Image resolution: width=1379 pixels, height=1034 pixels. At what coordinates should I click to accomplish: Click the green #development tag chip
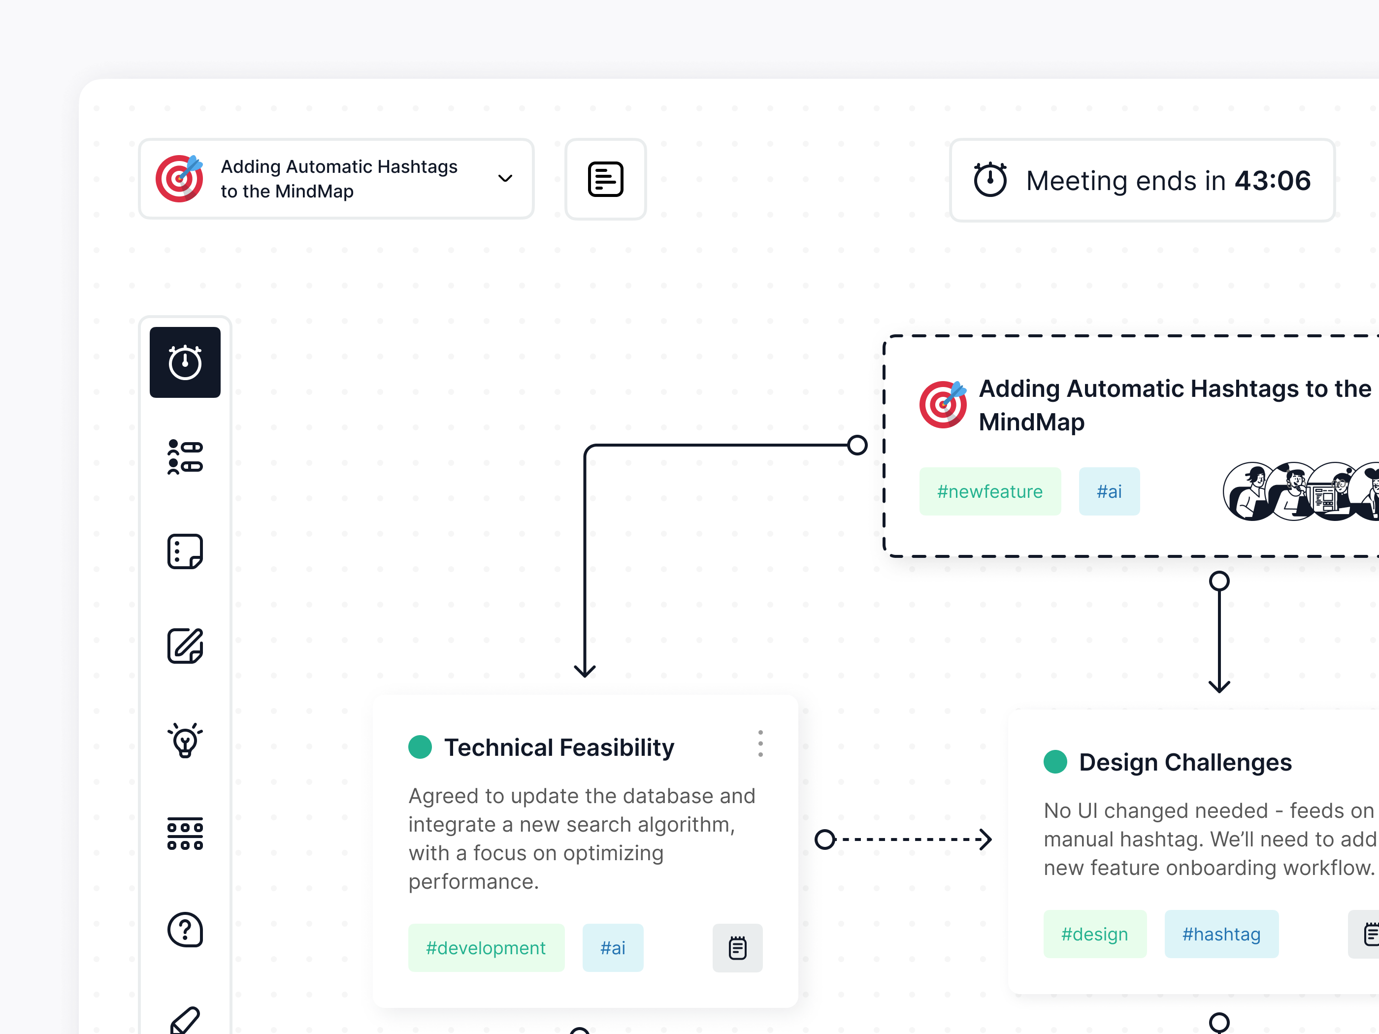click(486, 947)
